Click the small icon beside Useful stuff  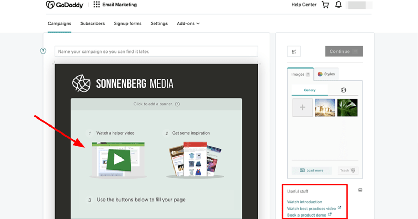pyautogui.click(x=361, y=190)
